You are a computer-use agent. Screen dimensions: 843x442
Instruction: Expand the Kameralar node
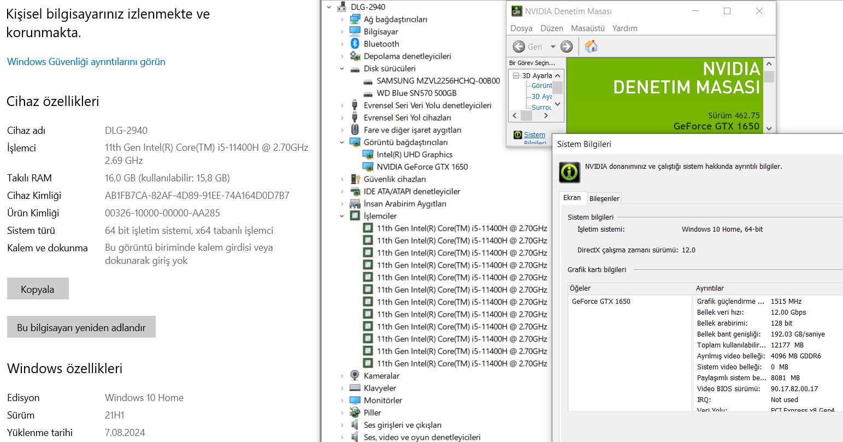click(342, 376)
